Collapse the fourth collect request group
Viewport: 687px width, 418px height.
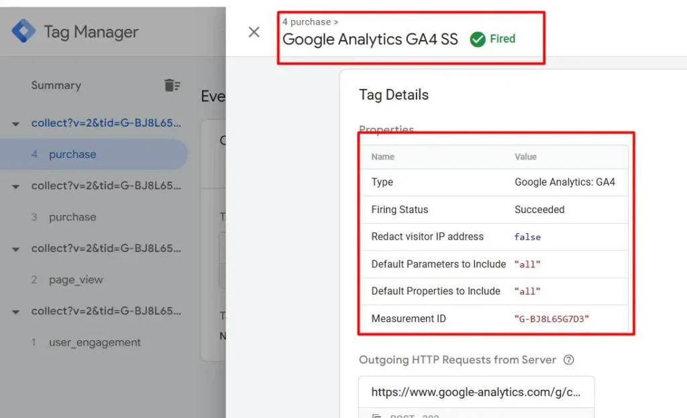[15, 312]
